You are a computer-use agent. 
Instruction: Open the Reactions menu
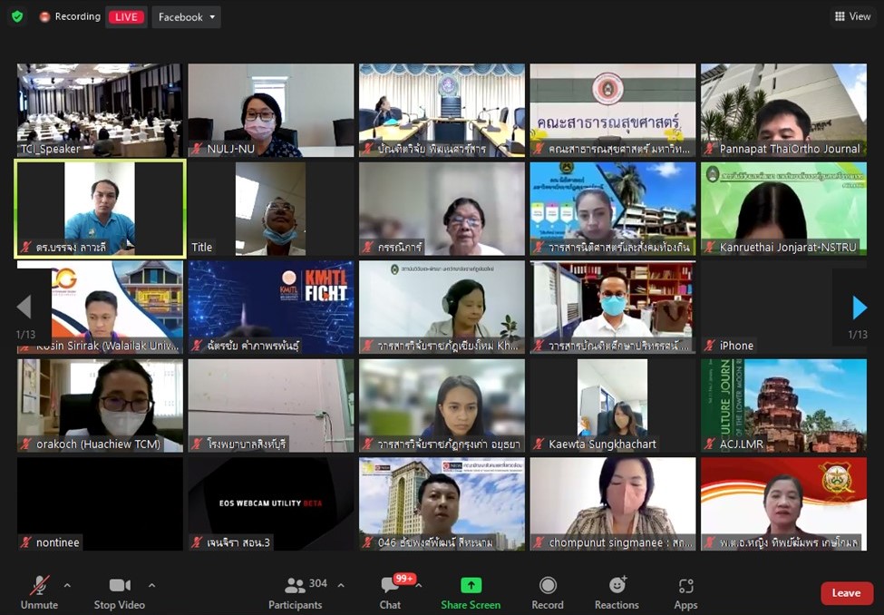coord(617,592)
